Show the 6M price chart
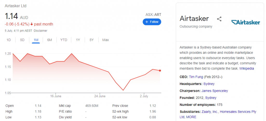Viewport: 266px width, 121px height. click(x=50, y=40)
